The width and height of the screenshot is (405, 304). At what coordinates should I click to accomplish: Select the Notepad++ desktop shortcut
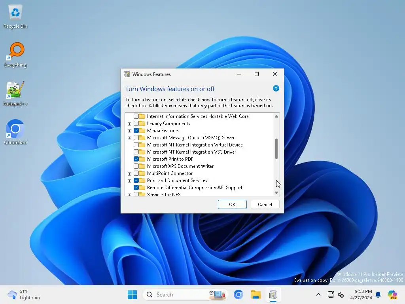(x=15, y=94)
